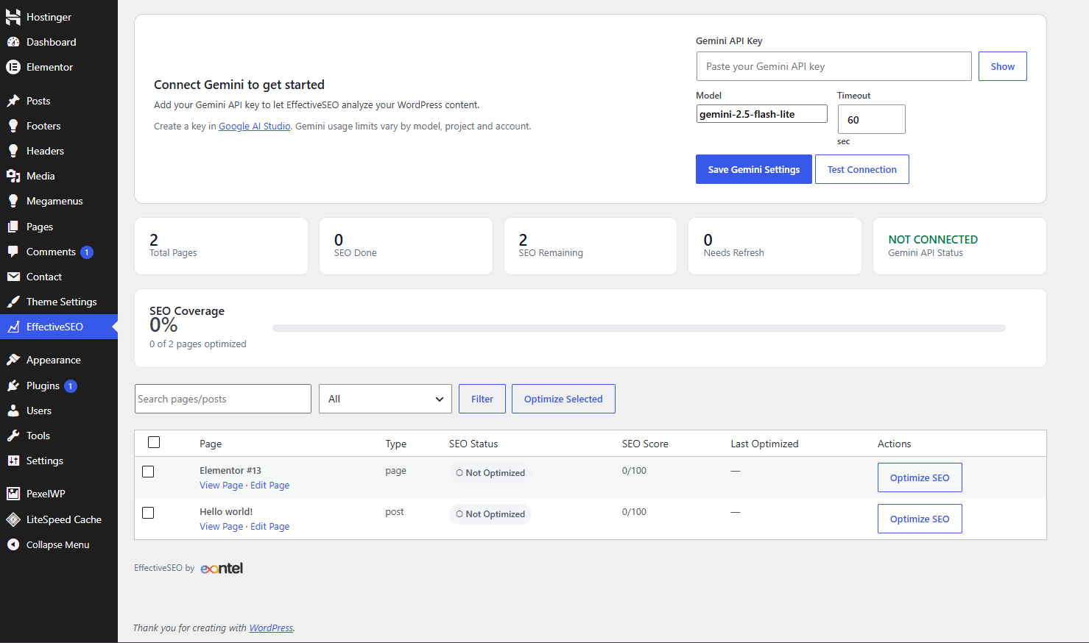Click the Comments speech bubble icon
This screenshot has width=1089, height=643.
(13, 252)
